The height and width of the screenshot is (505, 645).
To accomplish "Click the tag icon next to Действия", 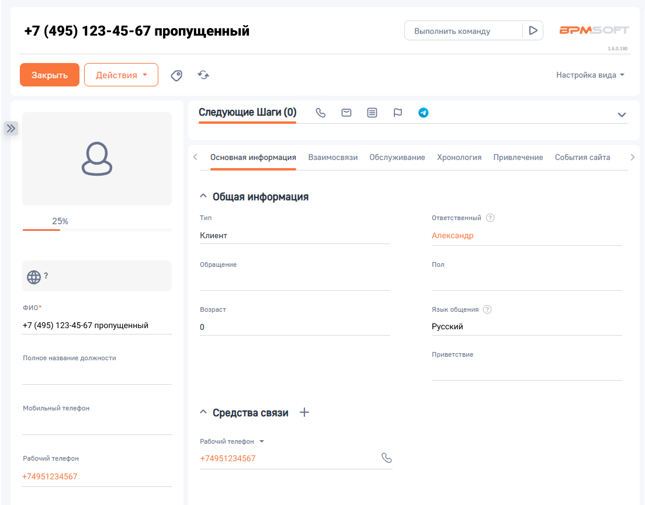I will coord(176,75).
